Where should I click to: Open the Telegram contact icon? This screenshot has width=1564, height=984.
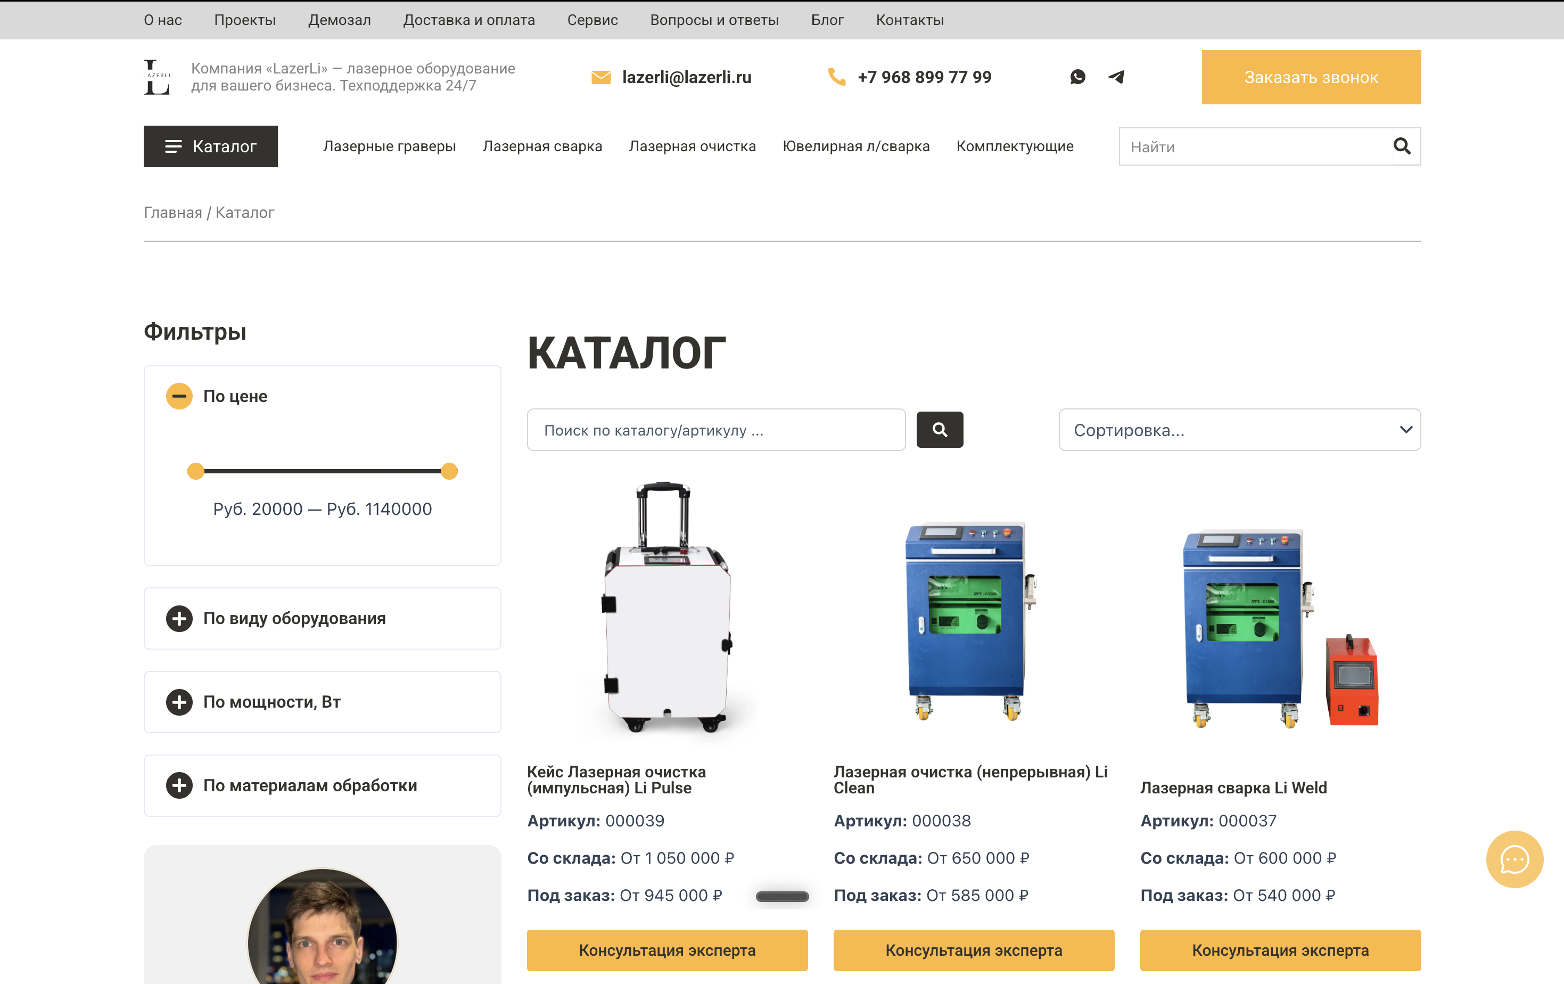coord(1116,77)
